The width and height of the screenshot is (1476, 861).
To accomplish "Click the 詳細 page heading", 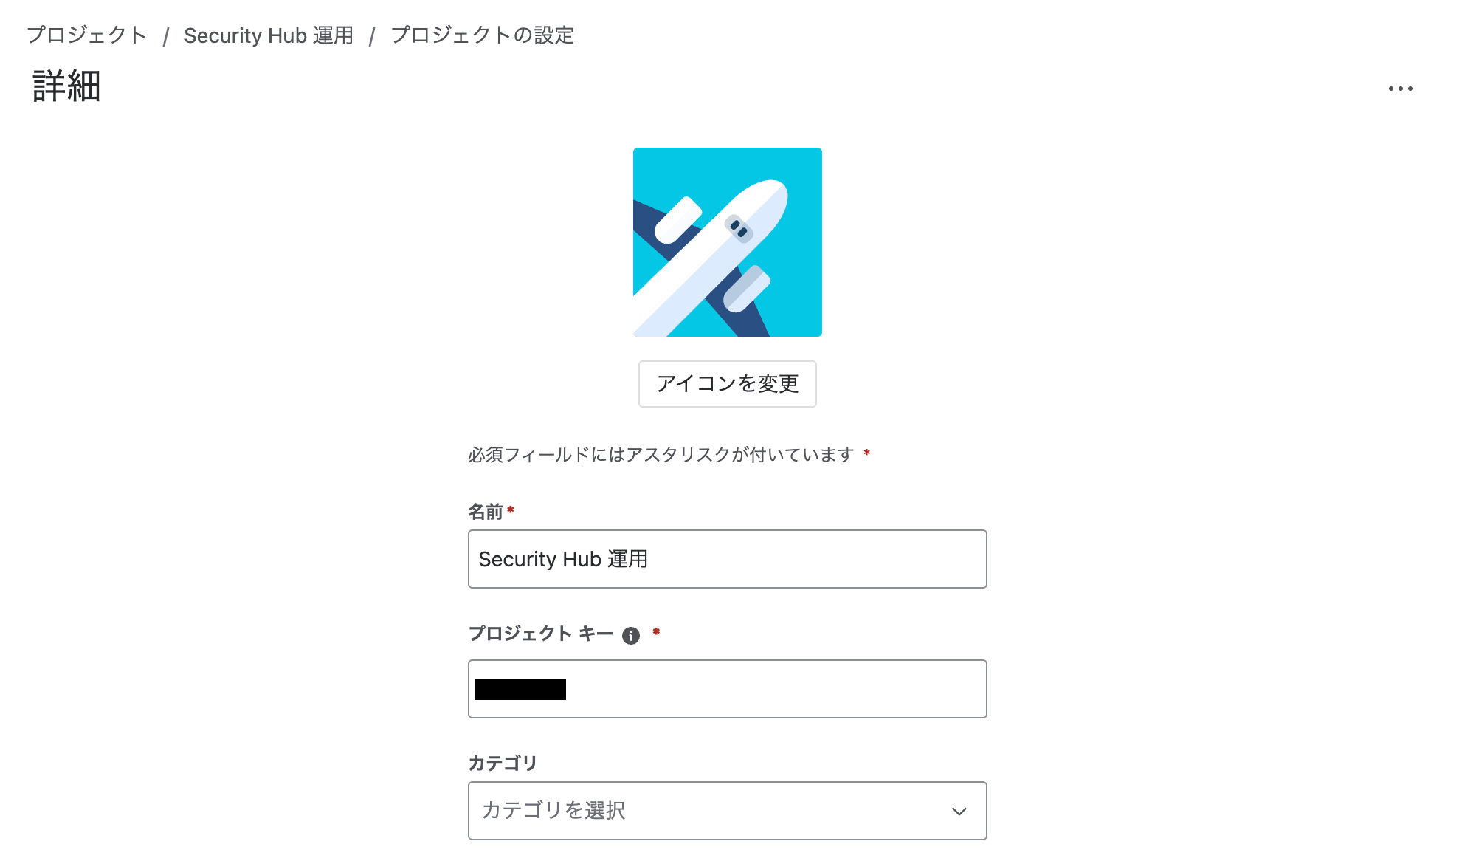I will point(66,86).
